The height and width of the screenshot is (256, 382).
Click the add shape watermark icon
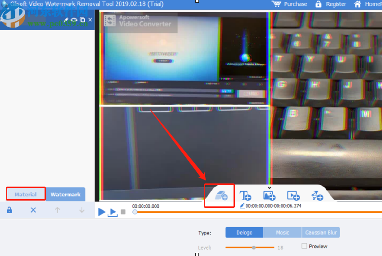[x=317, y=196]
